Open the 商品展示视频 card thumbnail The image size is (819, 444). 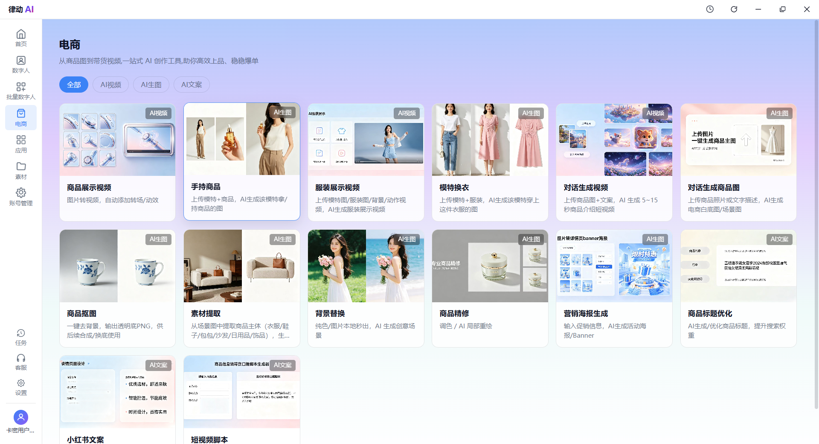[x=117, y=140]
